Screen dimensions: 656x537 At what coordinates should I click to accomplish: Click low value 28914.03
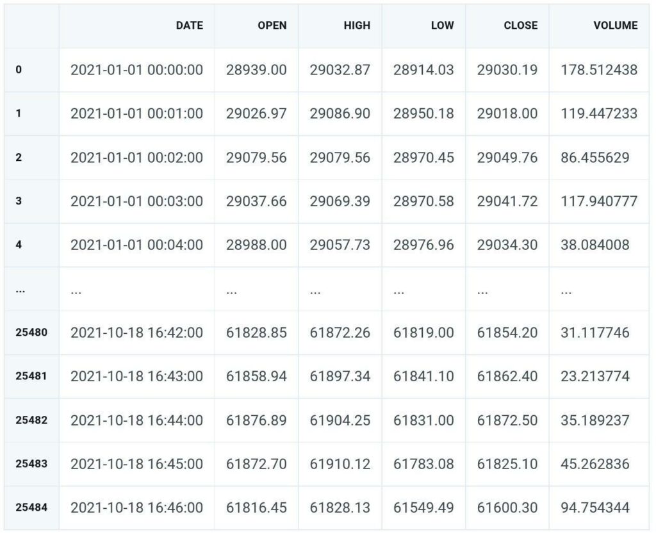click(424, 69)
